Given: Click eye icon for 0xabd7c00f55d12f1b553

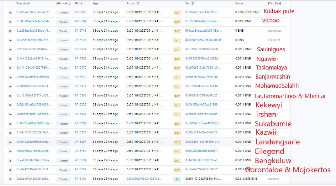Looking at the screenshot, I should [x=10, y=77].
